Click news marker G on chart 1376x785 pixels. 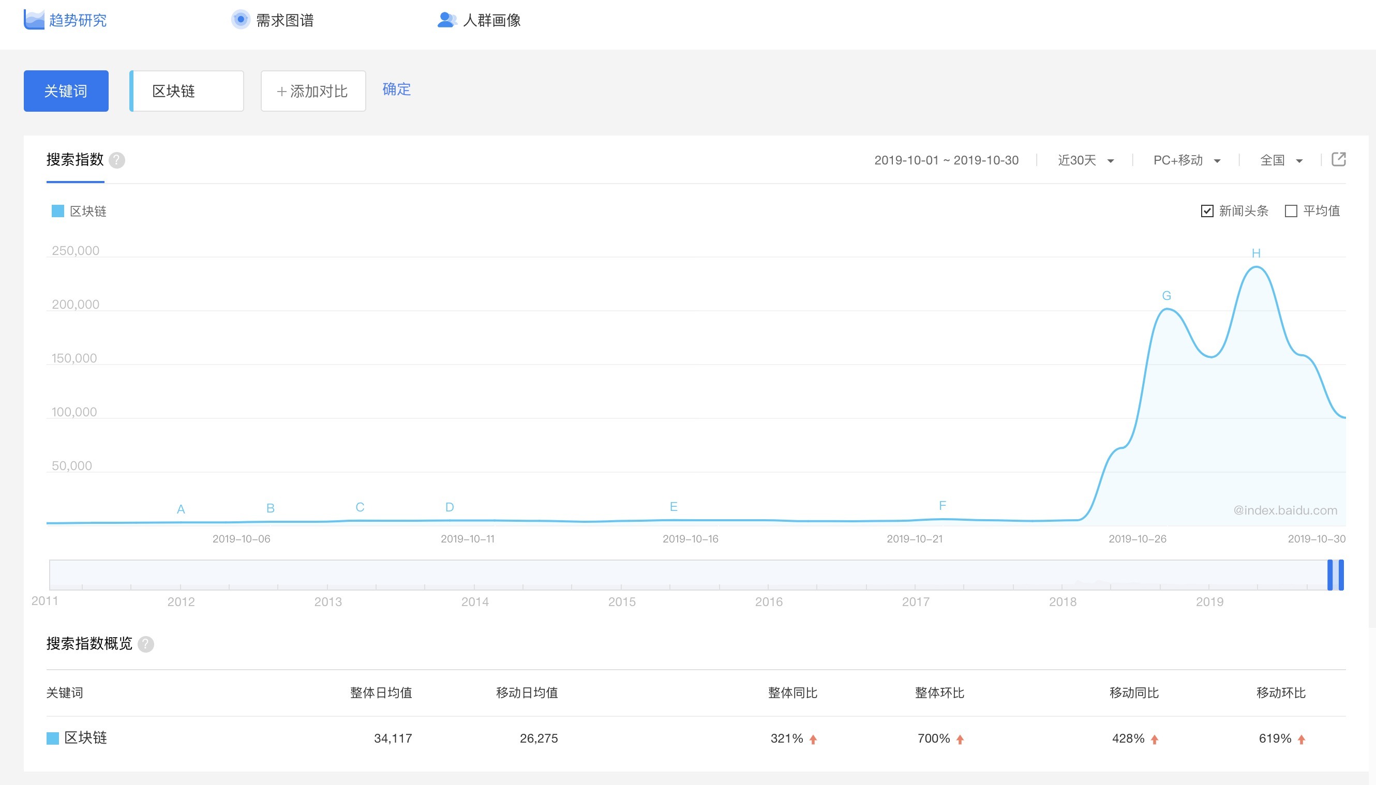[x=1166, y=295]
